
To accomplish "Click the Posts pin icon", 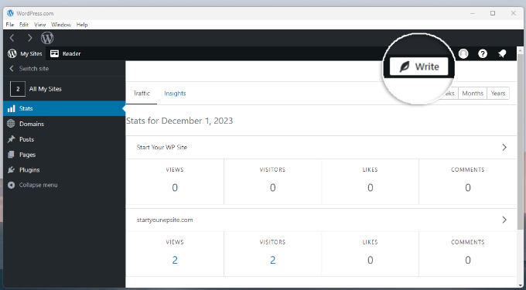I will pos(12,139).
